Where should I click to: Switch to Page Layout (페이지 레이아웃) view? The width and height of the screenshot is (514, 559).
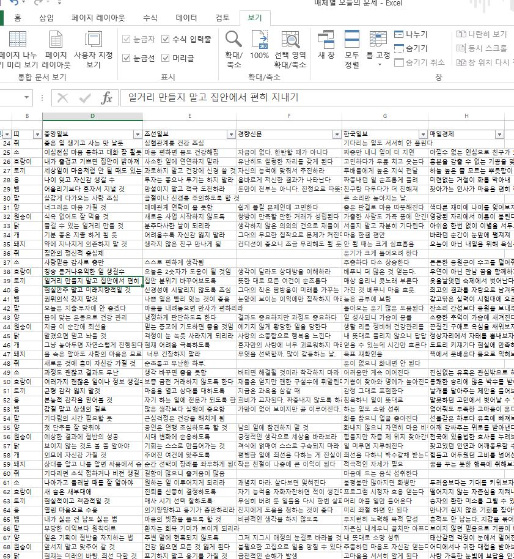coord(56,49)
